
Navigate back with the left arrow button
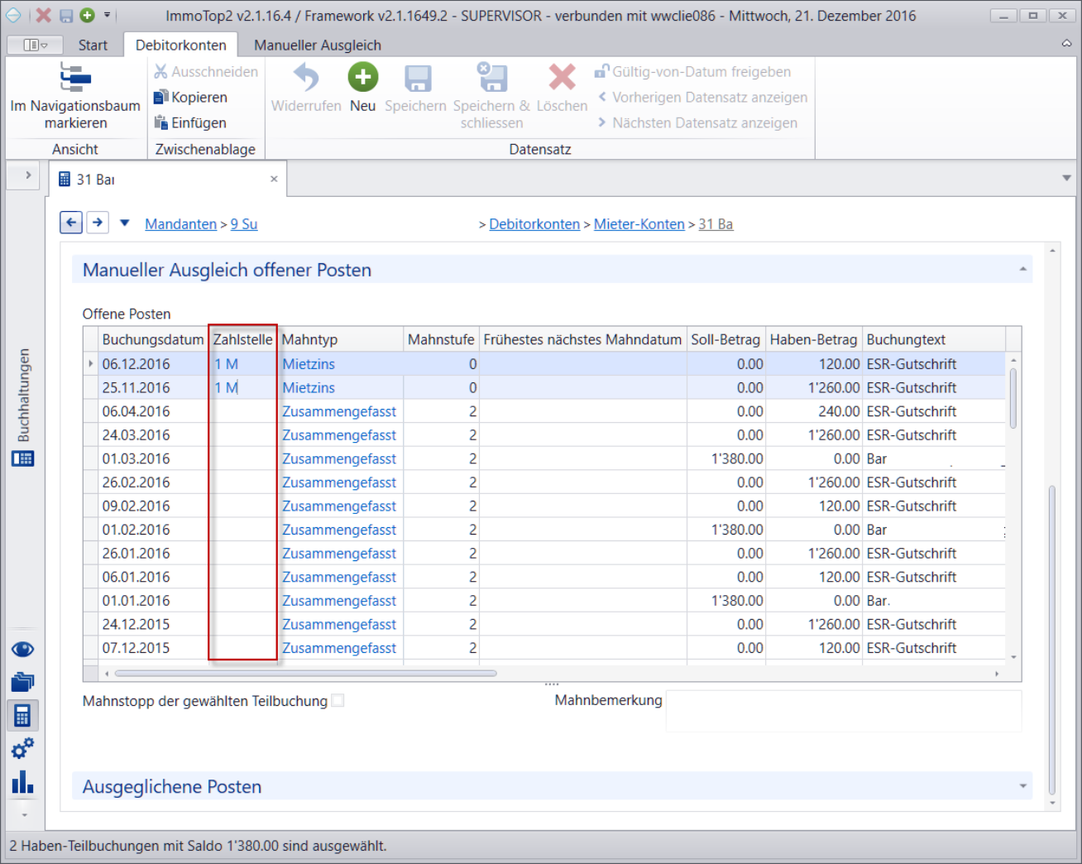pyautogui.click(x=71, y=223)
